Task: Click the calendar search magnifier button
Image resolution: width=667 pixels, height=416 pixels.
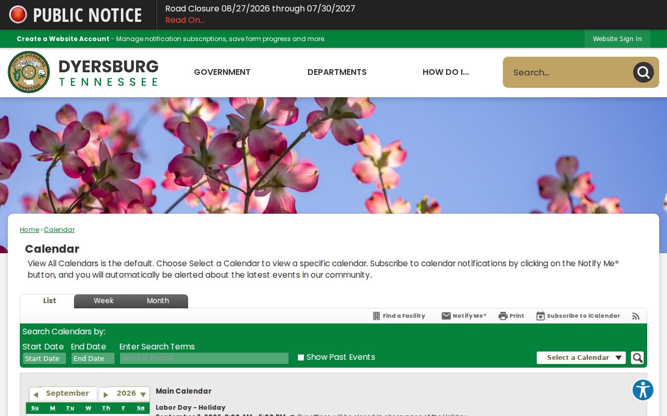Action: 637,358
